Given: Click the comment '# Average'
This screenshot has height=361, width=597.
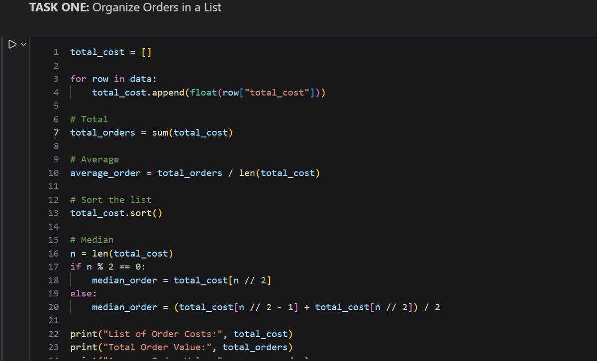Looking at the screenshot, I should [95, 160].
